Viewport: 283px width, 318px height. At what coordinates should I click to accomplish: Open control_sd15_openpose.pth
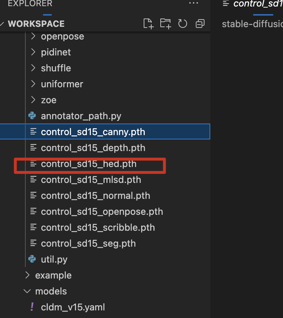click(x=102, y=212)
